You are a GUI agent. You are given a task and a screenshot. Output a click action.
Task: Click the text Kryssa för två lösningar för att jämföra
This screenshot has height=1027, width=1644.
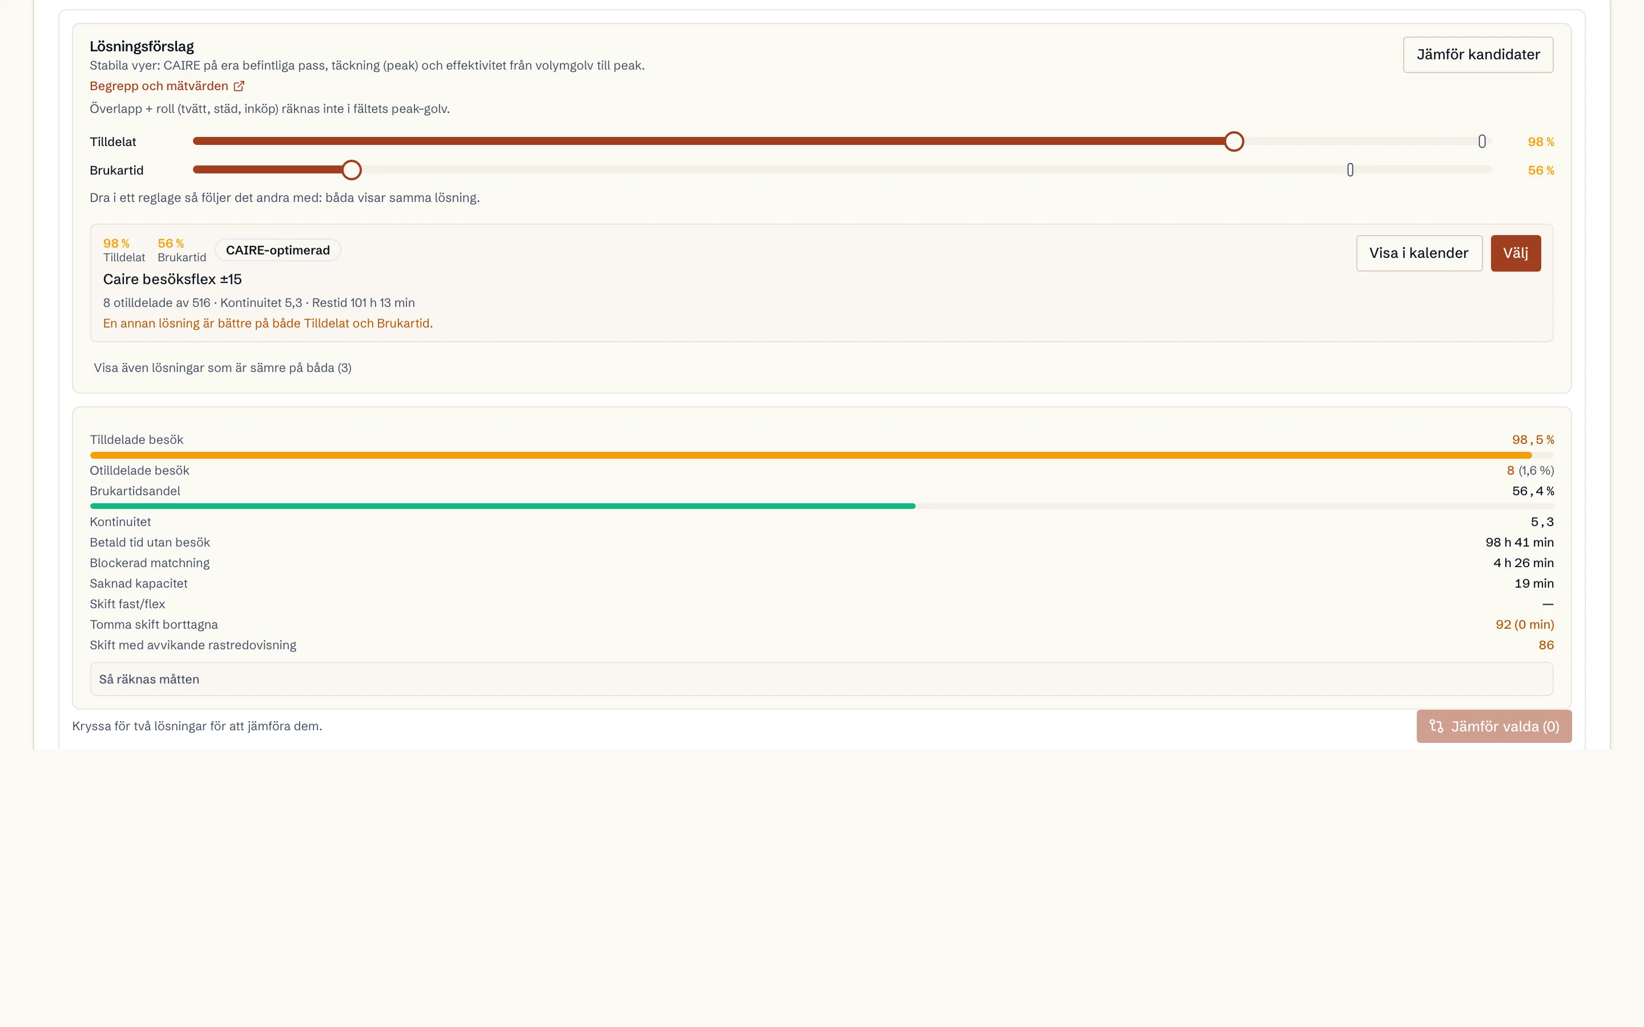coord(197,726)
